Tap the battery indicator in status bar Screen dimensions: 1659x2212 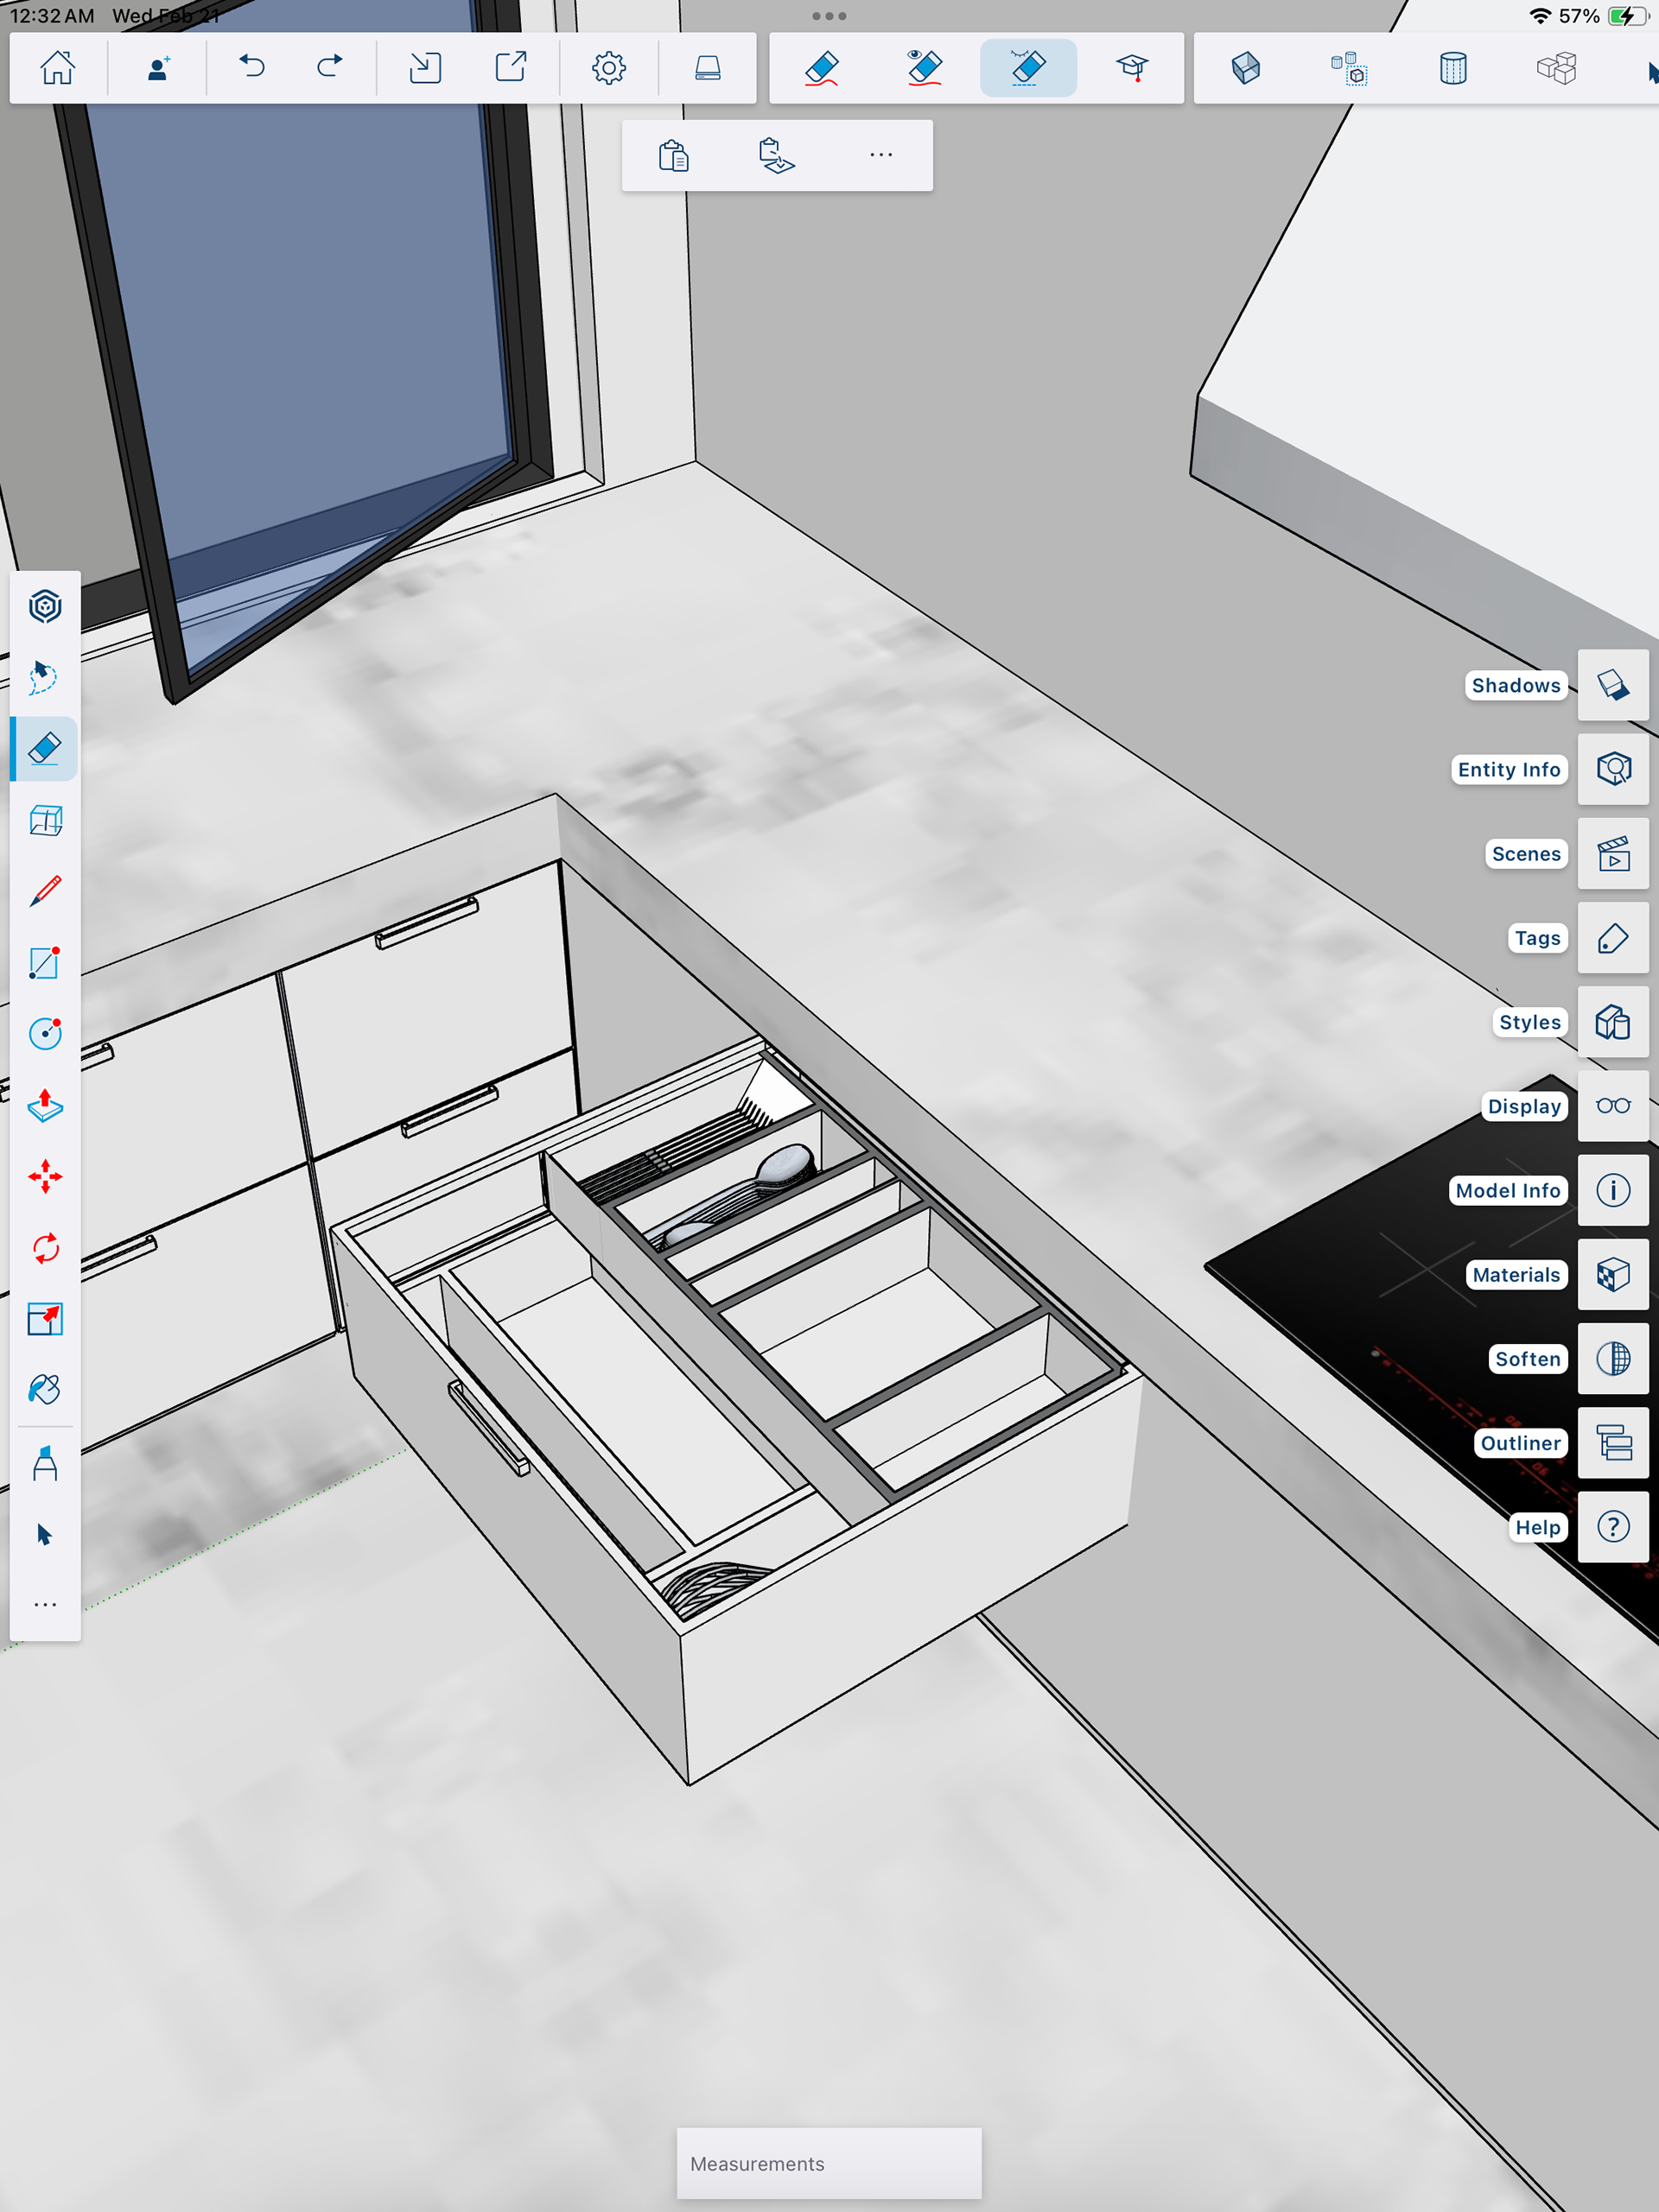[1628, 16]
